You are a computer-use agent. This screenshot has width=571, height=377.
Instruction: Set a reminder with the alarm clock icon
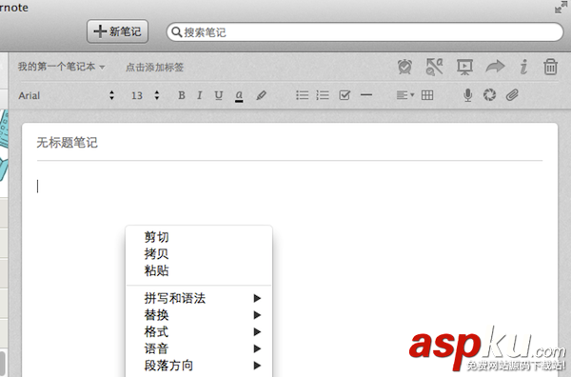pyautogui.click(x=404, y=67)
